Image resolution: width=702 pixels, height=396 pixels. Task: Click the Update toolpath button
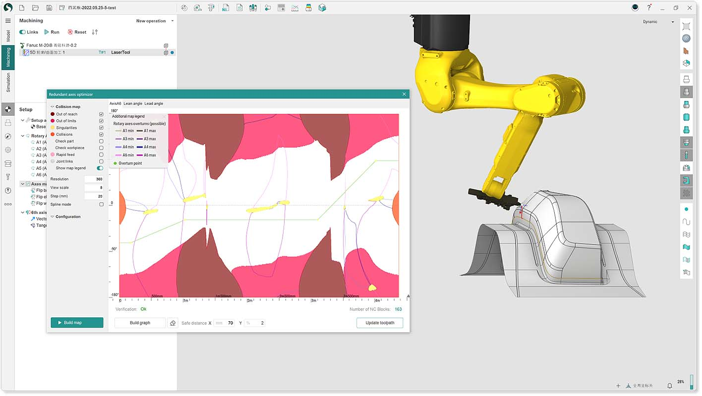379,322
